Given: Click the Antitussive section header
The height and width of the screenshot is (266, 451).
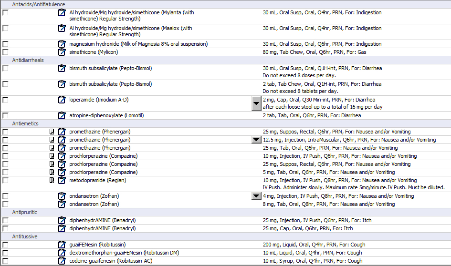Looking at the screenshot, I should 25,236.
